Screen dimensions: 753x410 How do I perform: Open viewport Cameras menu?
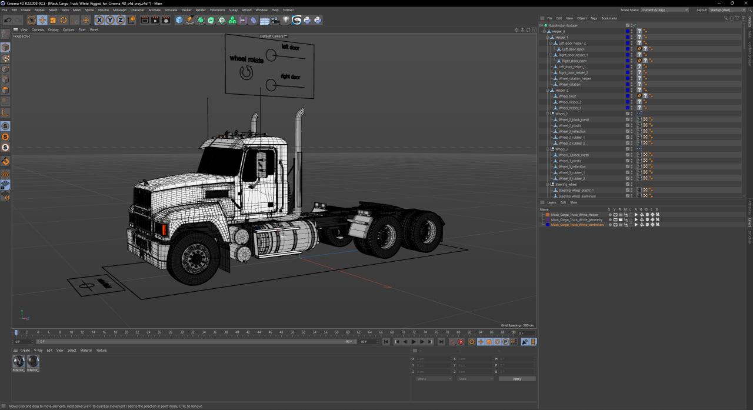[38, 29]
